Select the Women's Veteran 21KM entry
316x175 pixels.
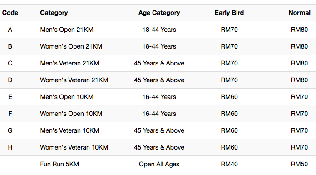(x=74, y=80)
